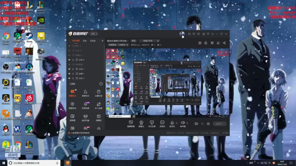Screen dimensions: 296x166
Task: Click the start streaming button at bottom right
Action: [219, 124]
